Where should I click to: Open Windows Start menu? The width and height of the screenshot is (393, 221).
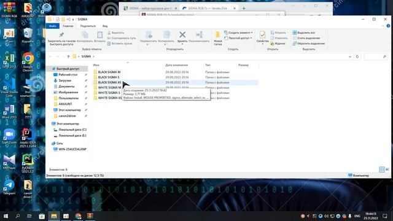tap(6, 216)
